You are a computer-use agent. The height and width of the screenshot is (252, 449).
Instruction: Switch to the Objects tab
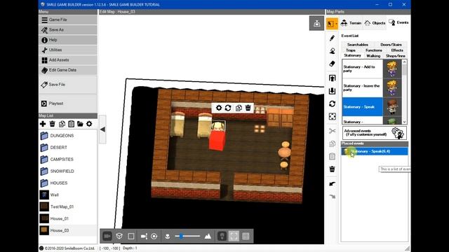point(375,23)
